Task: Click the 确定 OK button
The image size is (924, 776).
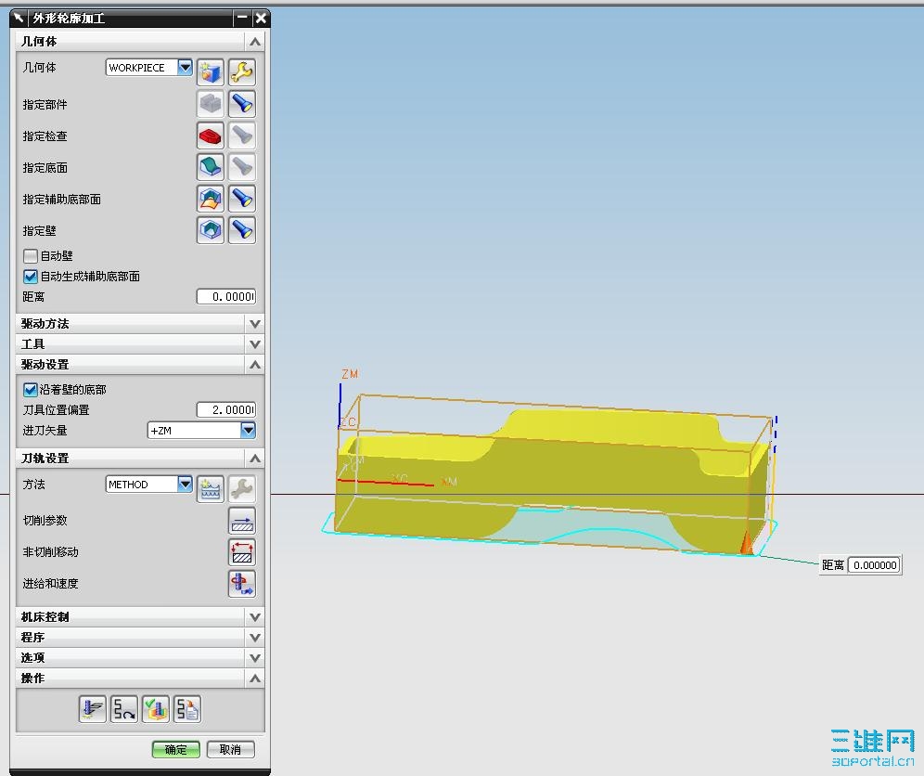Action: pos(175,749)
